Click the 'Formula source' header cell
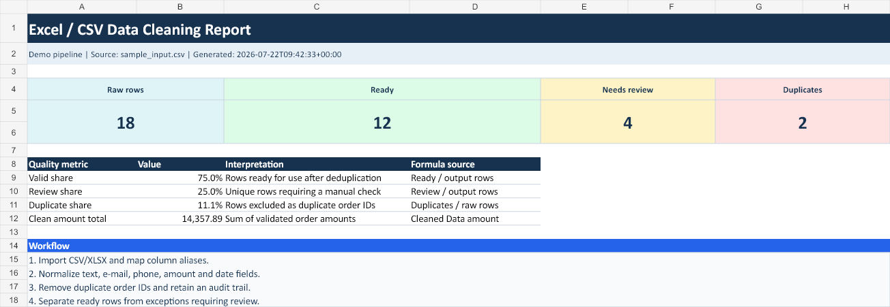Image resolution: width=890 pixels, height=307 pixels. [x=475, y=164]
